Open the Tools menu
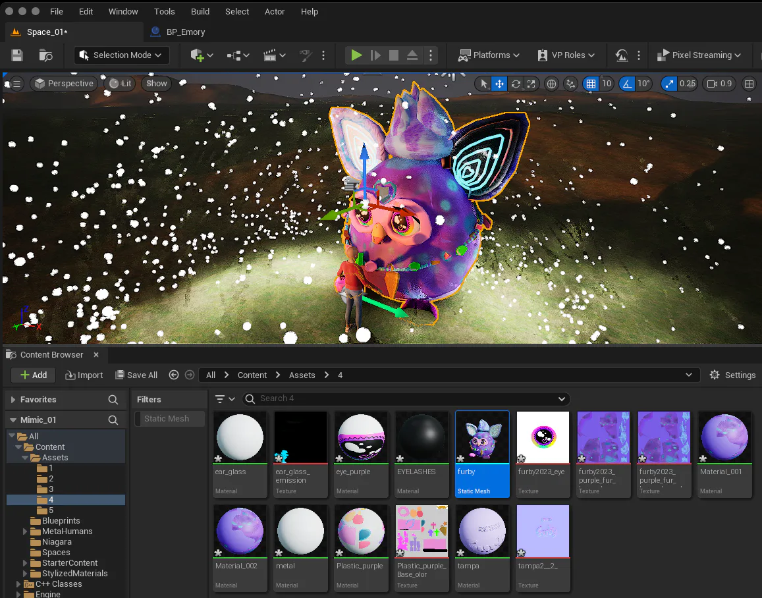The width and height of the screenshot is (762, 598). pyautogui.click(x=164, y=11)
